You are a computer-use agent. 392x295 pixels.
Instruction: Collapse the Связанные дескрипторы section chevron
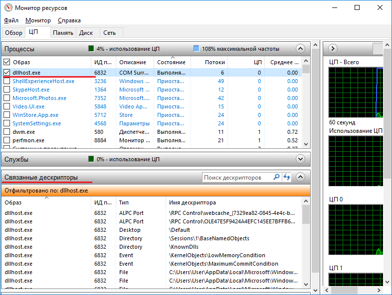pos(300,177)
